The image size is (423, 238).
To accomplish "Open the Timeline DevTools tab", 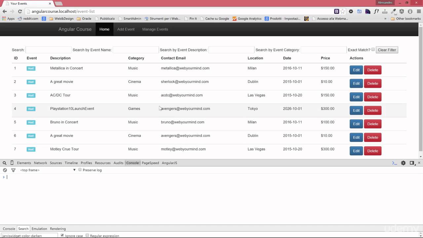I will pos(71,163).
